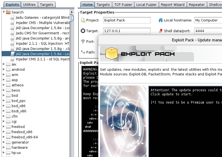This screenshot has height=157, width=222.
Task: Open the Local Fuzzer tab
Action: point(146,4)
